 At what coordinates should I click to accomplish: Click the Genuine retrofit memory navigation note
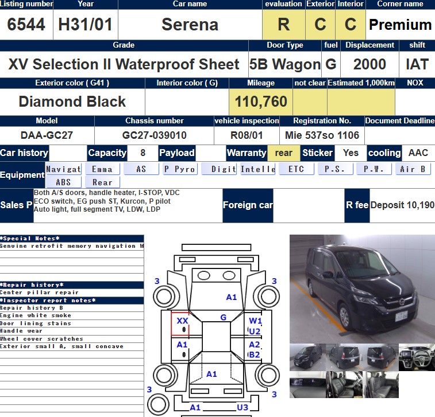coord(72,246)
